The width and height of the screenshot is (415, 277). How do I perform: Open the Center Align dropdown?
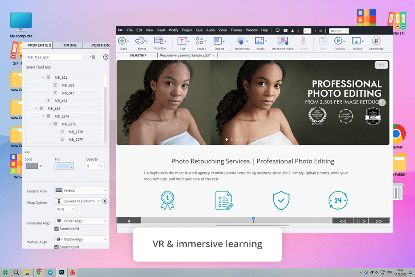tap(81, 221)
